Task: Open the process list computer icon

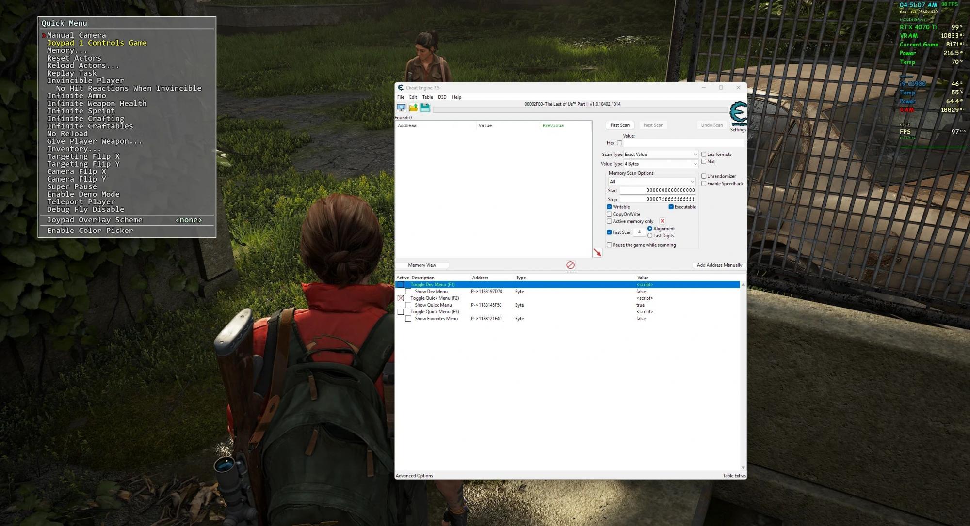Action: (401, 108)
